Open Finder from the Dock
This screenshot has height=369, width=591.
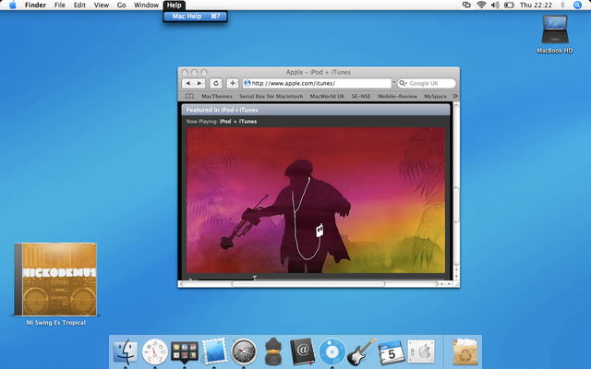(126, 351)
